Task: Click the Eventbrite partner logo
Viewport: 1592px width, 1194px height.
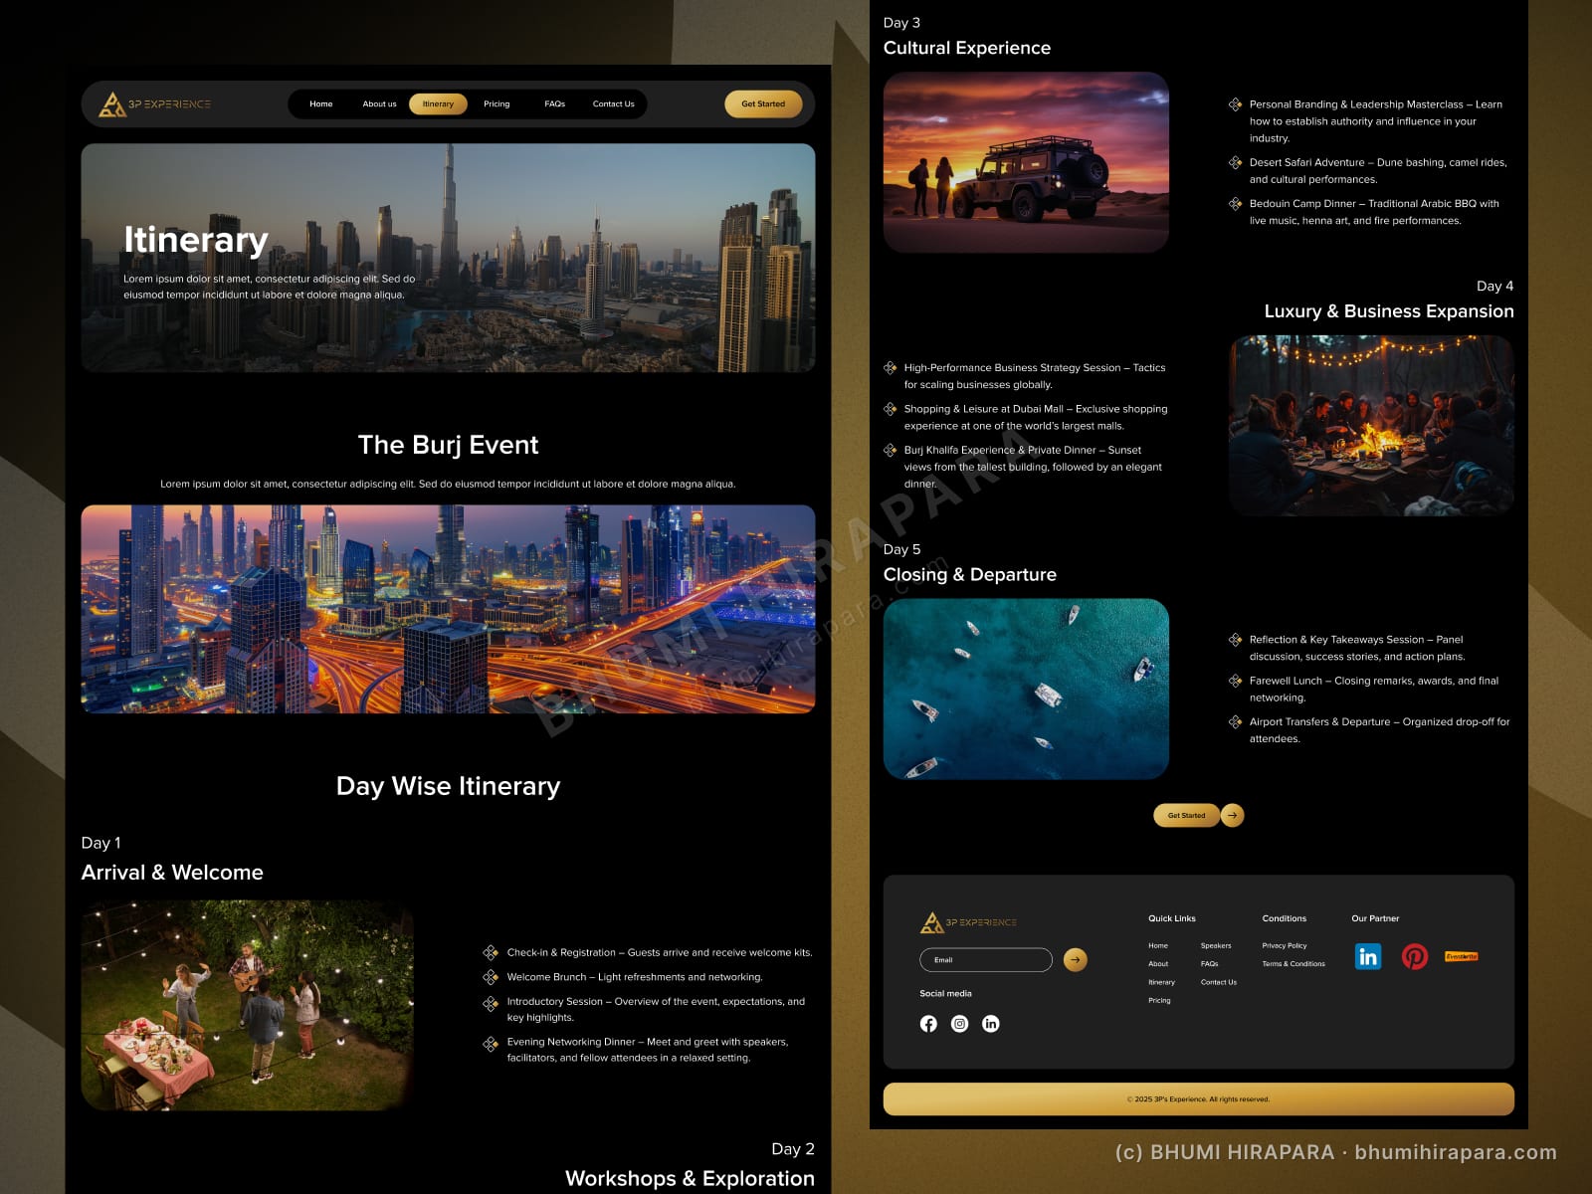Action: 1462,956
